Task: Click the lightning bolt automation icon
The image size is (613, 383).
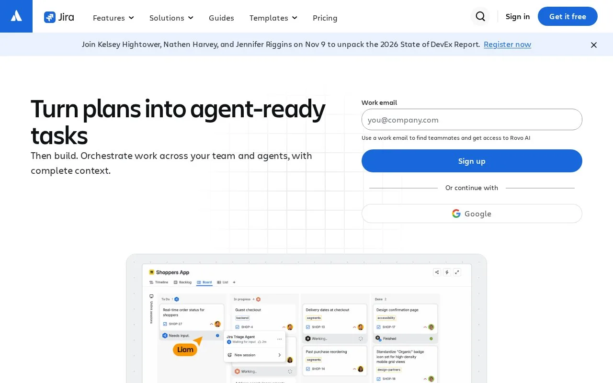Action: (x=447, y=272)
